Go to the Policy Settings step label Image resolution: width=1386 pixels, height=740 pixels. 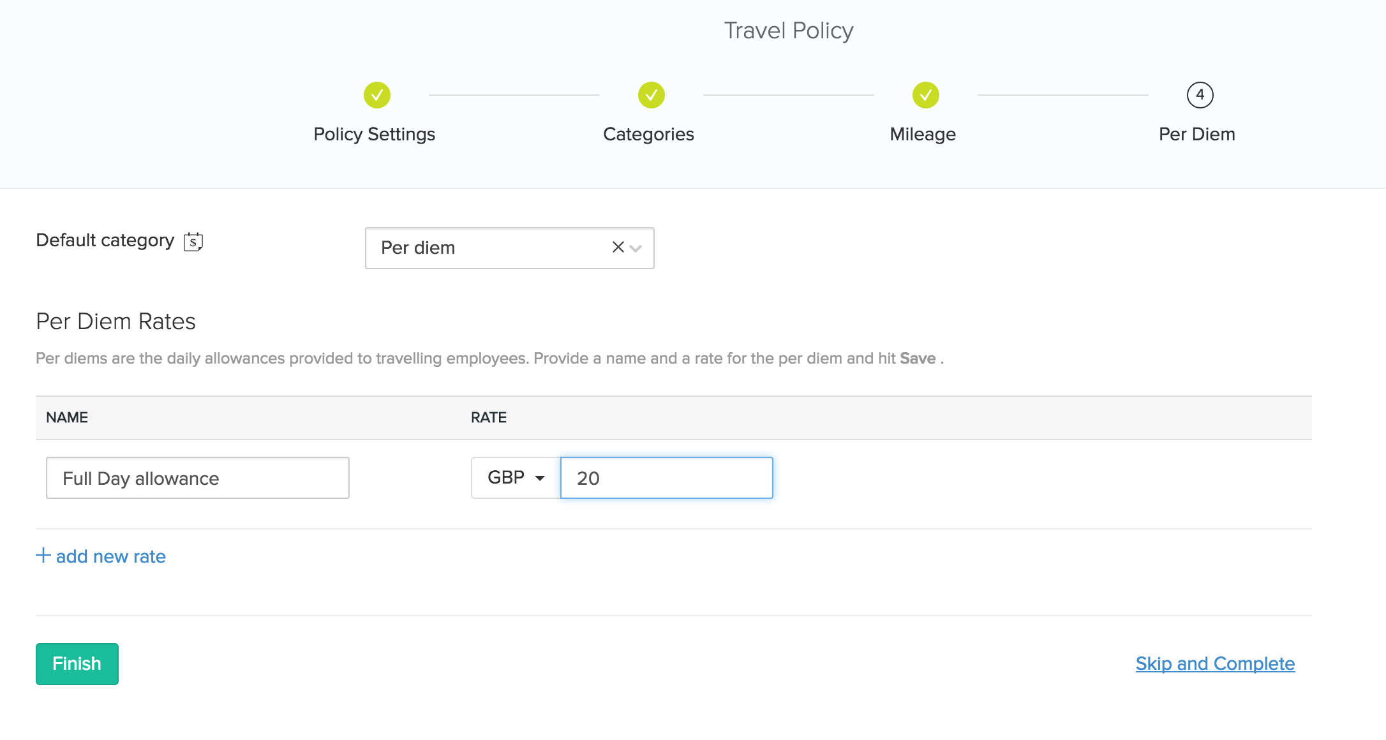point(374,134)
